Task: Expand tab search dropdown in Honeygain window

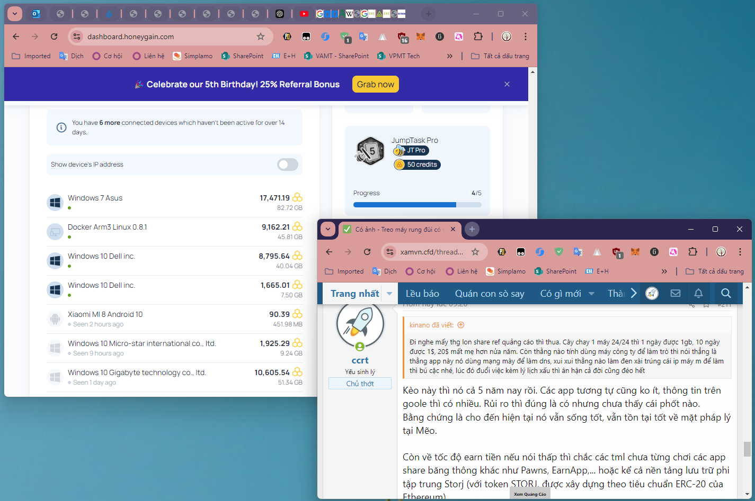Action: pyautogui.click(x=15, y=14)
